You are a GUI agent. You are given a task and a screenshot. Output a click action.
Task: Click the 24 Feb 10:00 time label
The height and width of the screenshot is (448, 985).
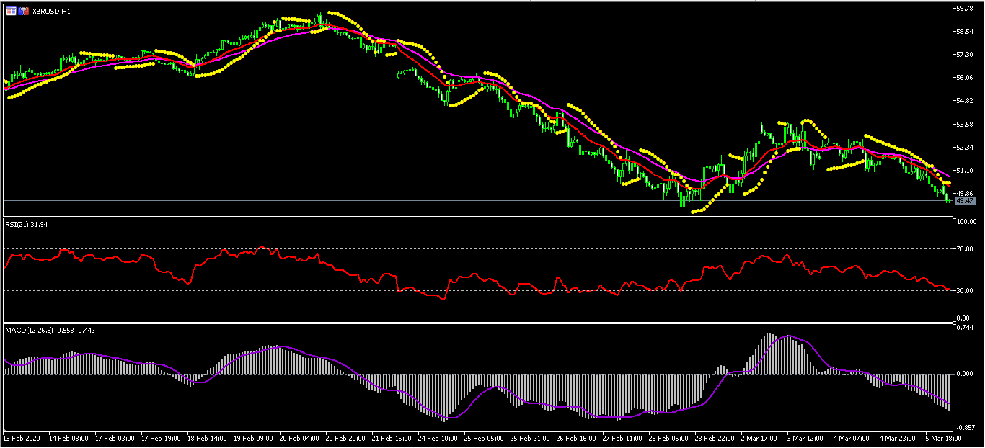(438, 438)
